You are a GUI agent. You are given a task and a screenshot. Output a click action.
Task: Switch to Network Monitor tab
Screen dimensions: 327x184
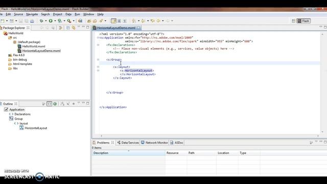tap(154, 143)
